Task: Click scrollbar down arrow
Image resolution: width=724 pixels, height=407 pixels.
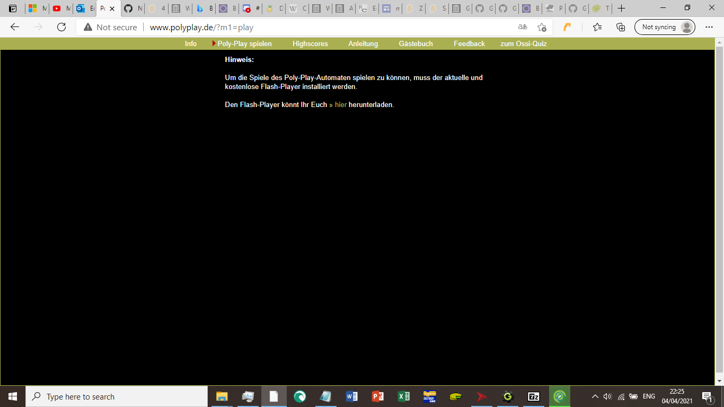Action: tap(719, 381)
